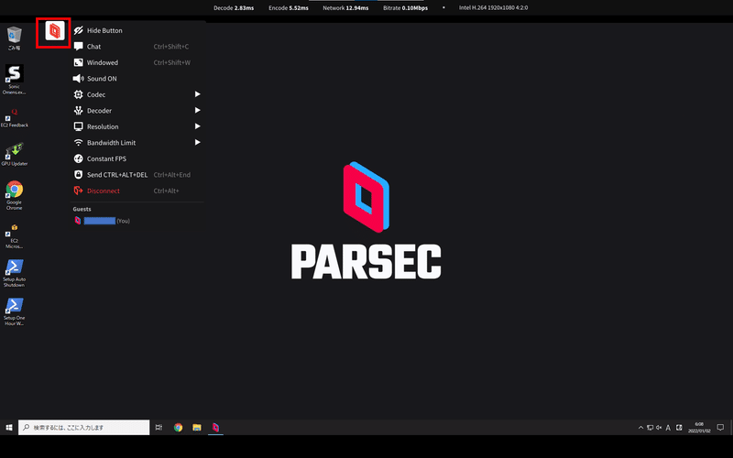Click the Constant FPS gauge icon

click(x=79, y=158)
